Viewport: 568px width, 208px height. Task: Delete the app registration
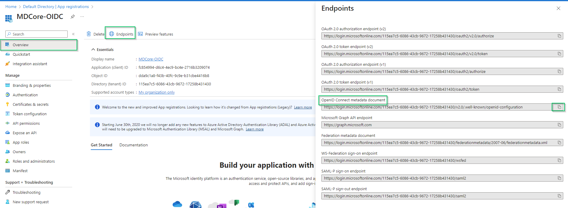[96, 34]
